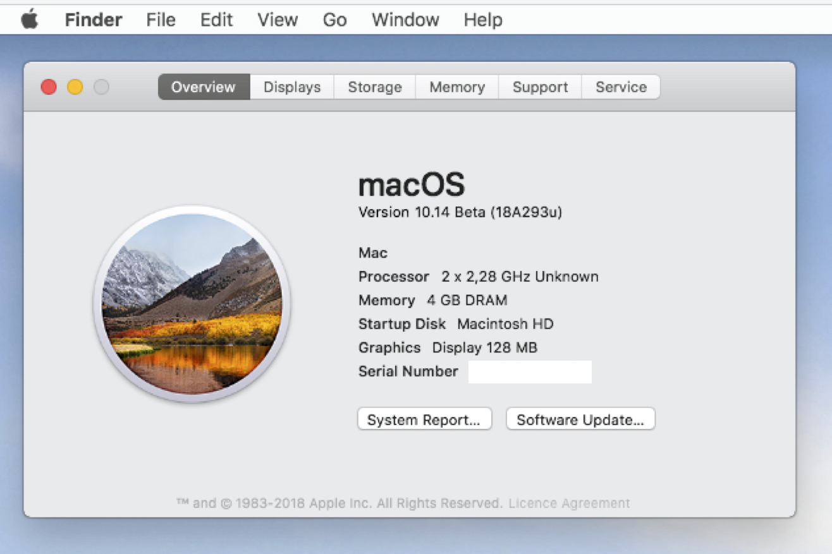Click the Processor 2 x 2,28 GHz line

[x=479, y=277]
